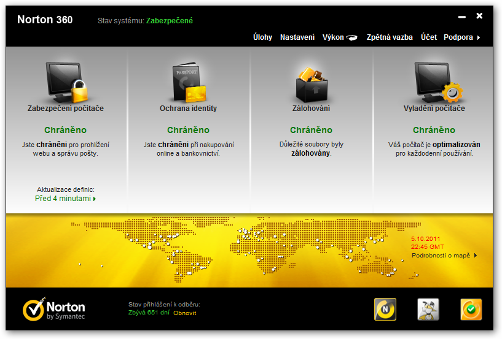Open the Výkon view

[333, 37]
